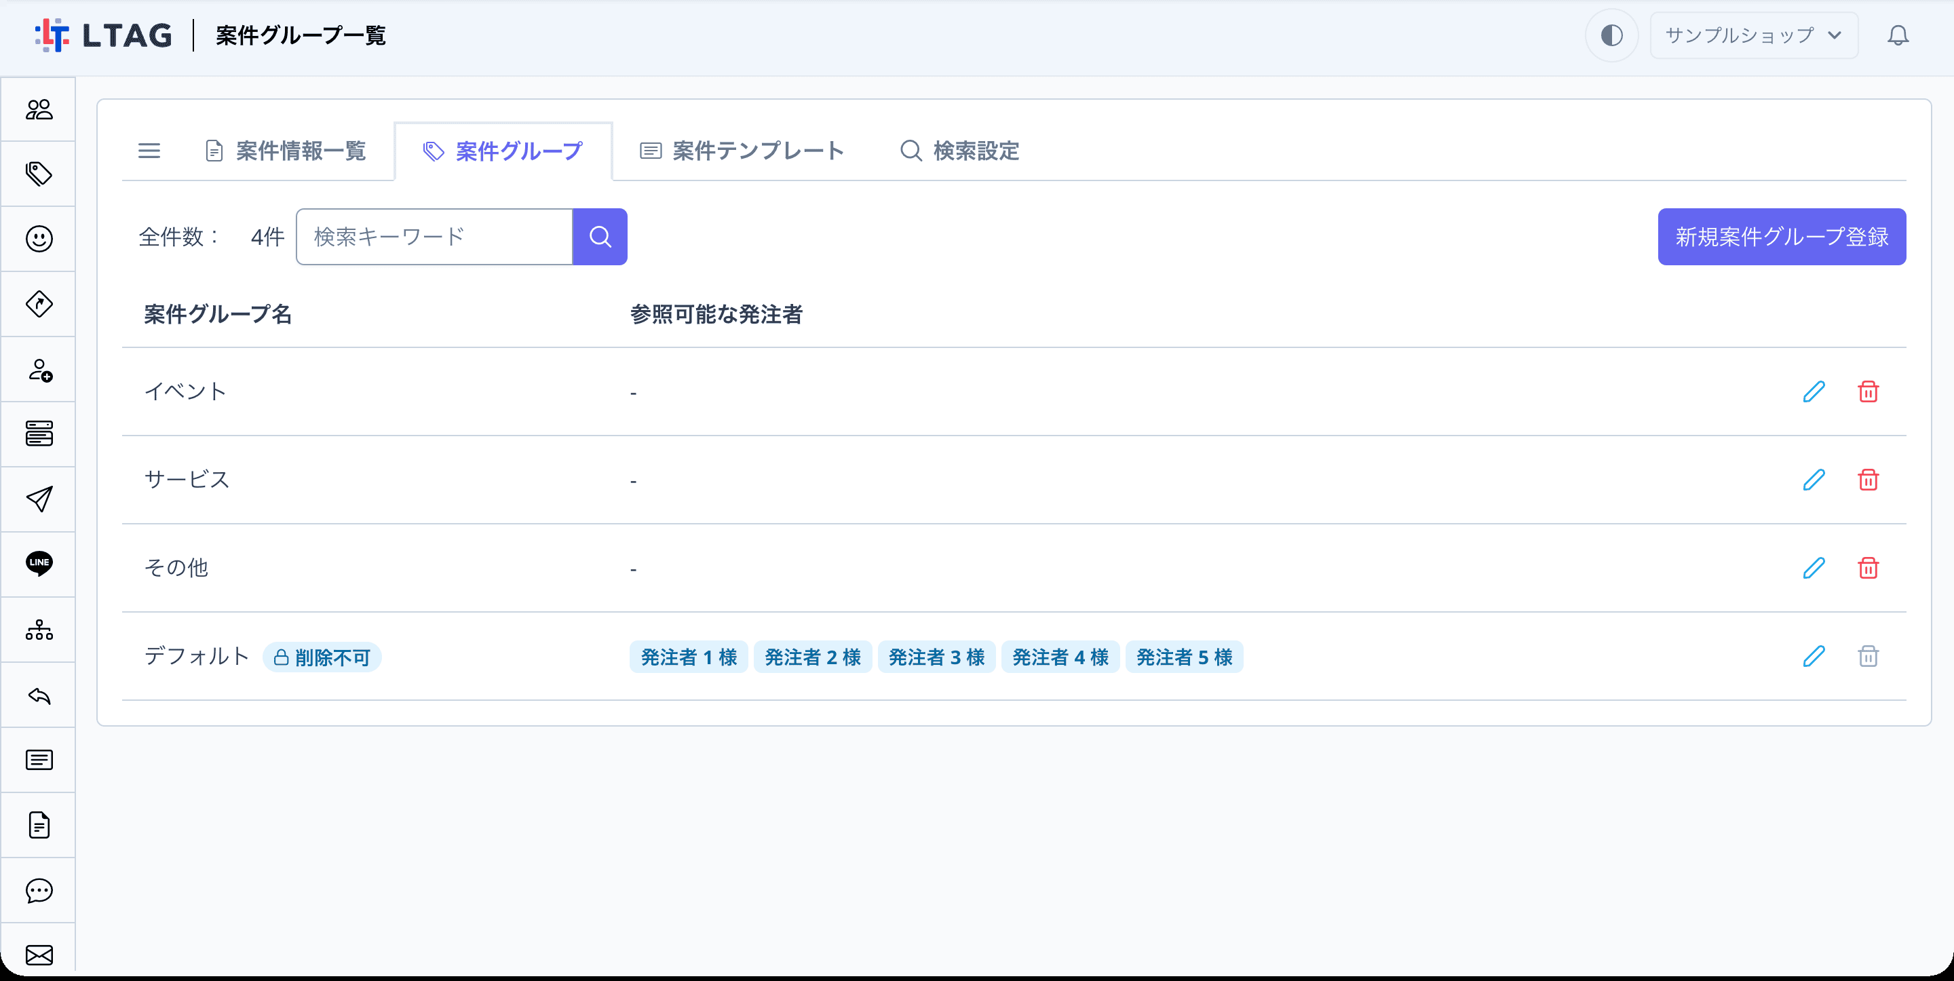Switch to the 案件テンプレート tab

(742, 151)
